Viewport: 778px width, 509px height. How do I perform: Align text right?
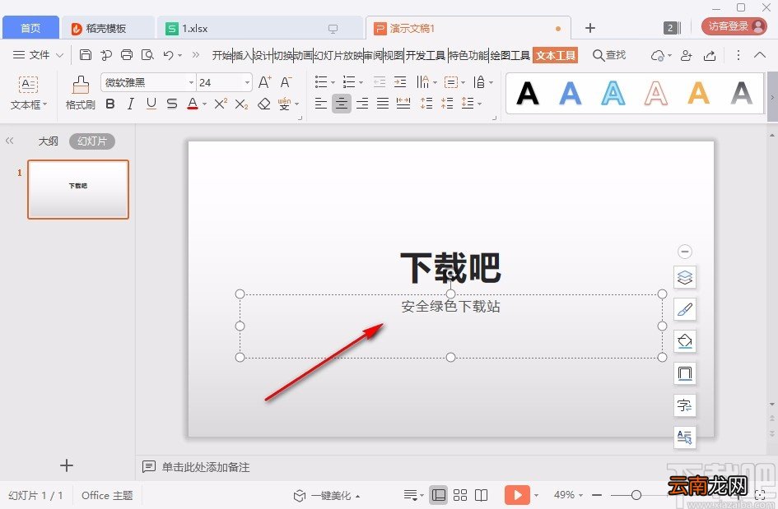362,103
